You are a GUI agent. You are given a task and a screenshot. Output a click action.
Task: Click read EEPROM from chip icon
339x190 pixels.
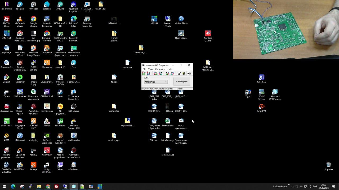point(172,74)
